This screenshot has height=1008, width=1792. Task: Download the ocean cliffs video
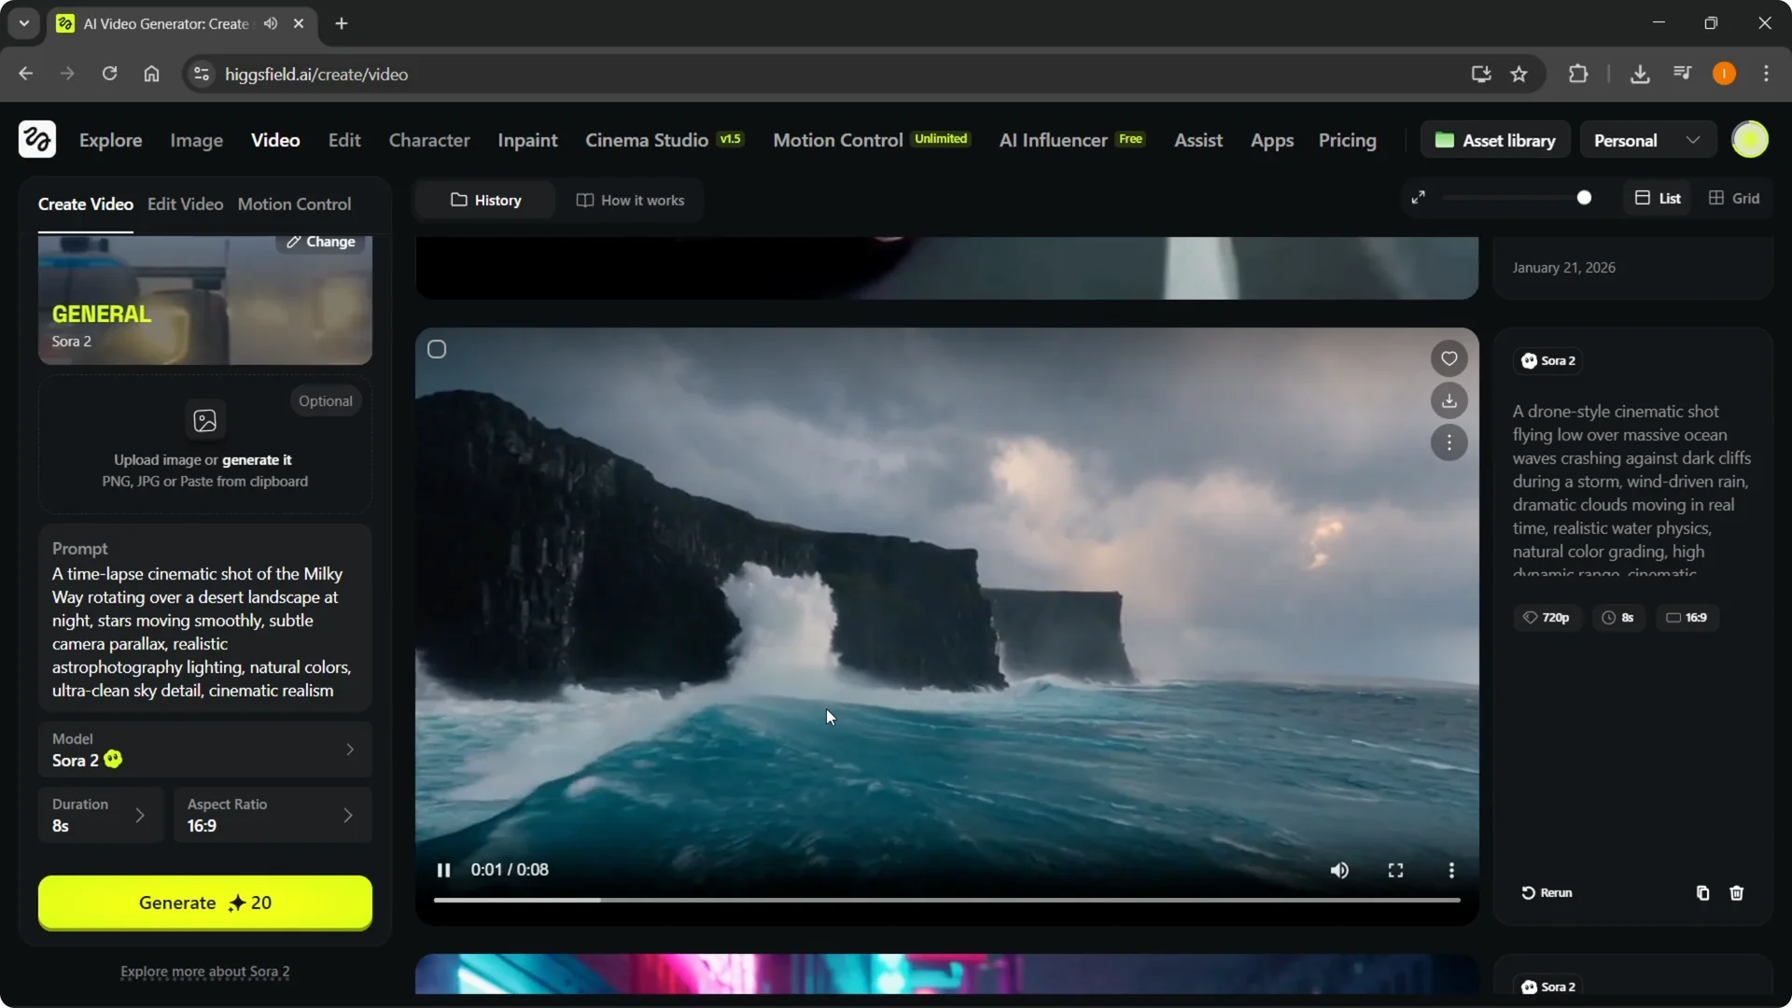(x=1449, y=400)
